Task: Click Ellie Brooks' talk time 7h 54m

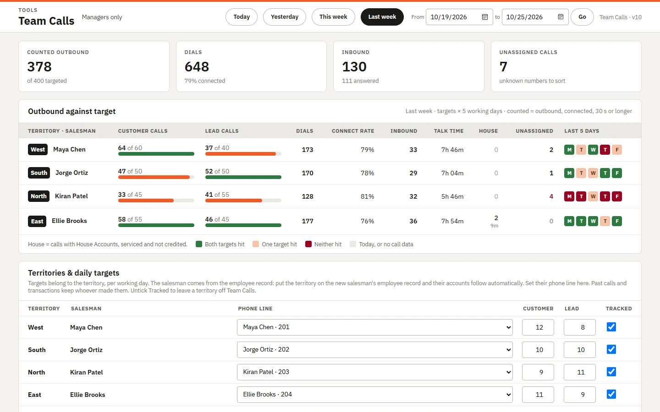Action: coord(452,221)
